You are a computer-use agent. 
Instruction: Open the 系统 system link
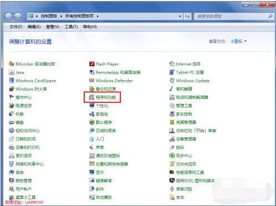19,172
